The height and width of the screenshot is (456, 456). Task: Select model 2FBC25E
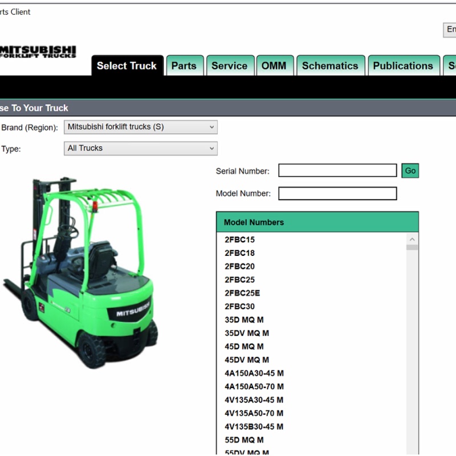(242, 293)
